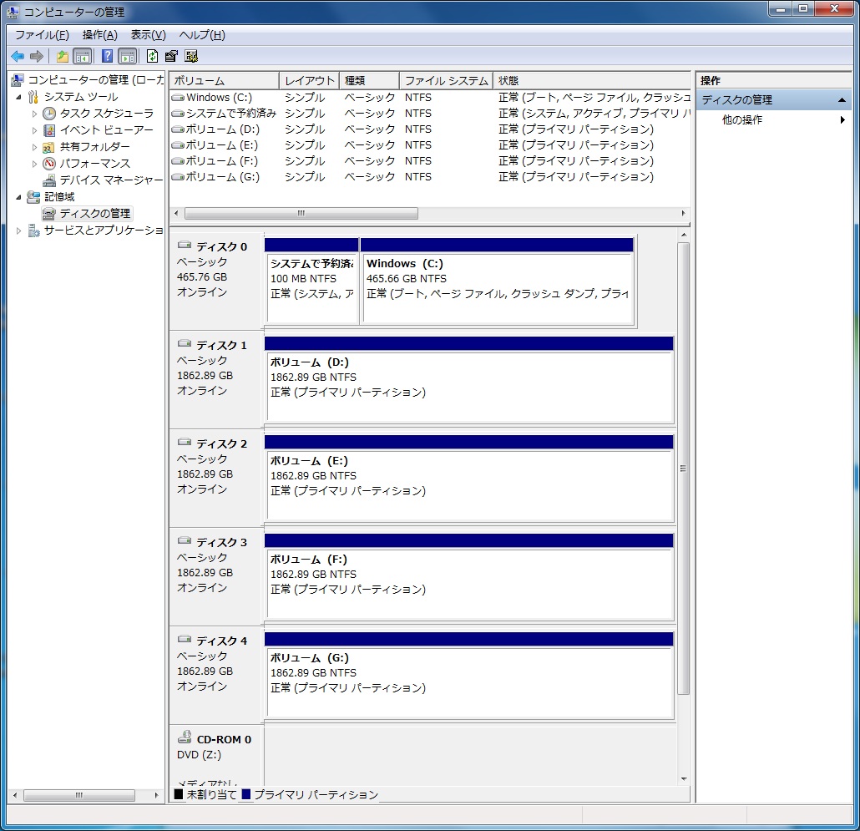The image size is (860, 831).
Task: Collapse the ディスクの管理 actions section arrow
Action: click(x=842, y=100)
